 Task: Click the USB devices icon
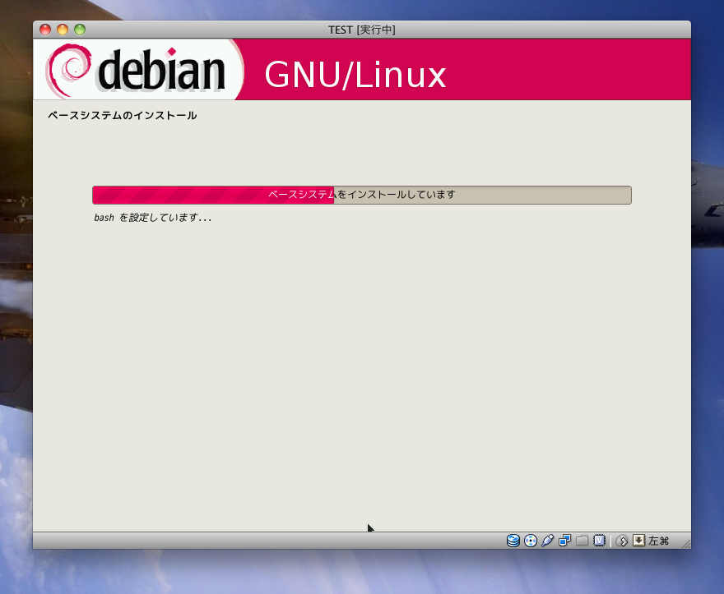pyautogui.click(x=548, y=541)
